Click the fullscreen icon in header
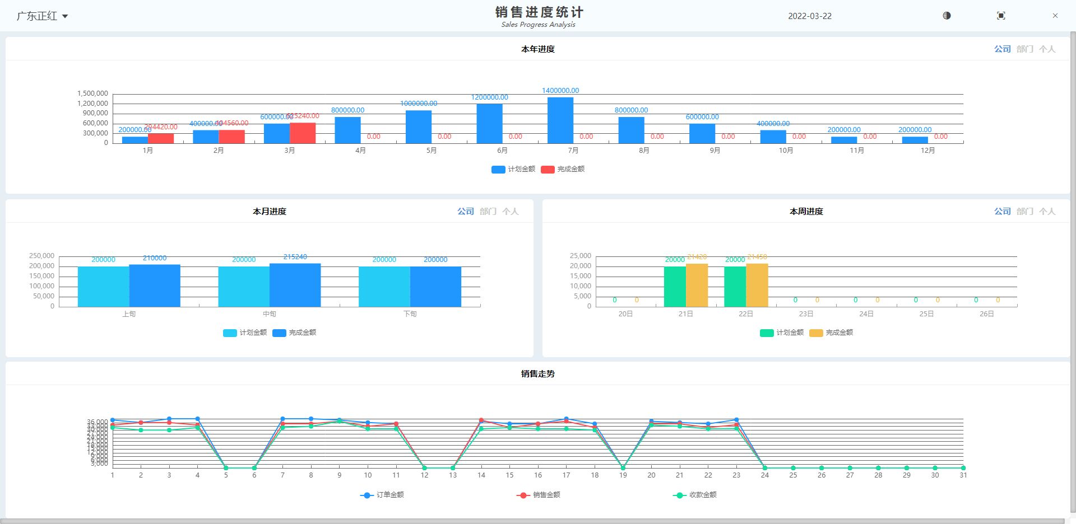 click(x=1001, y=16)
